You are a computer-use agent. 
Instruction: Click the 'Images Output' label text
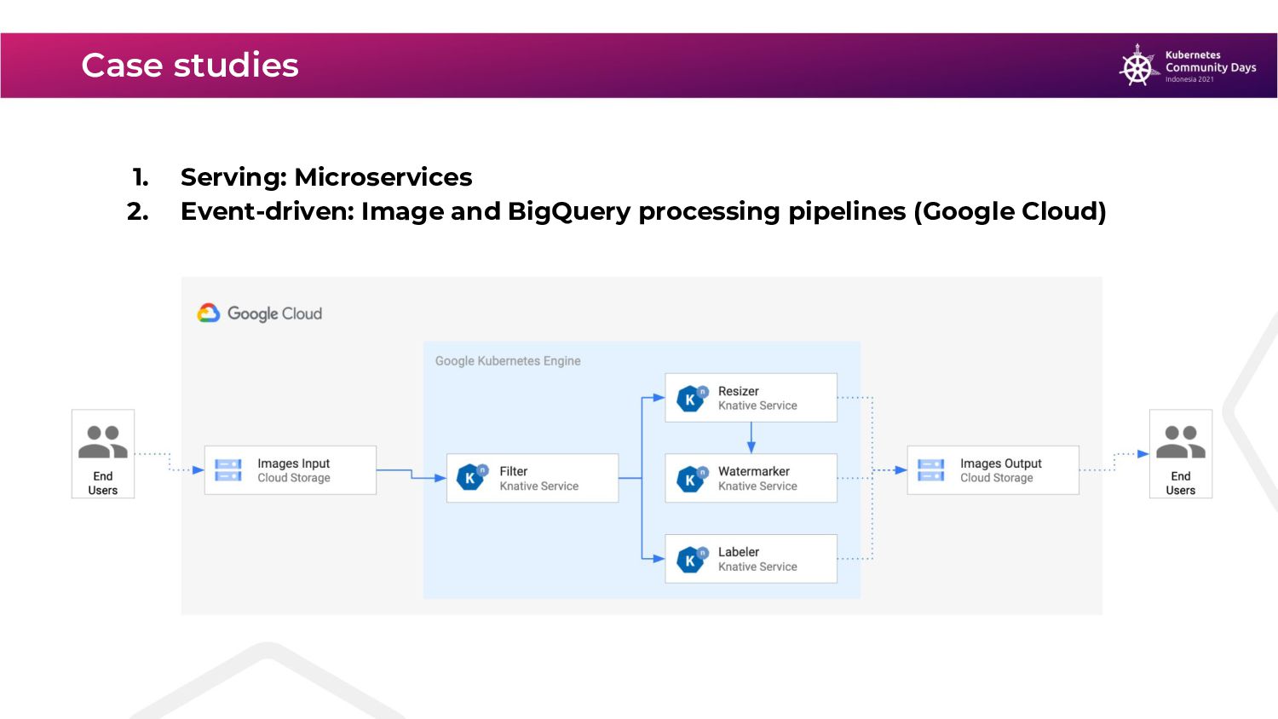click(x=1001, y=463)
